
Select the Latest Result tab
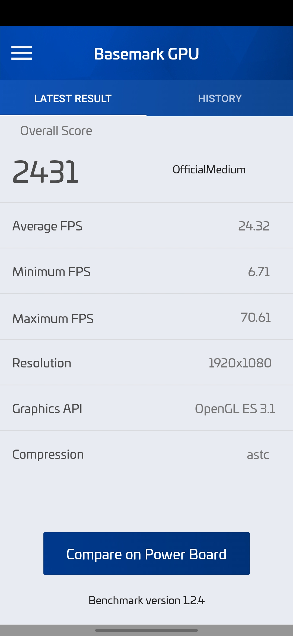(73, 98)
